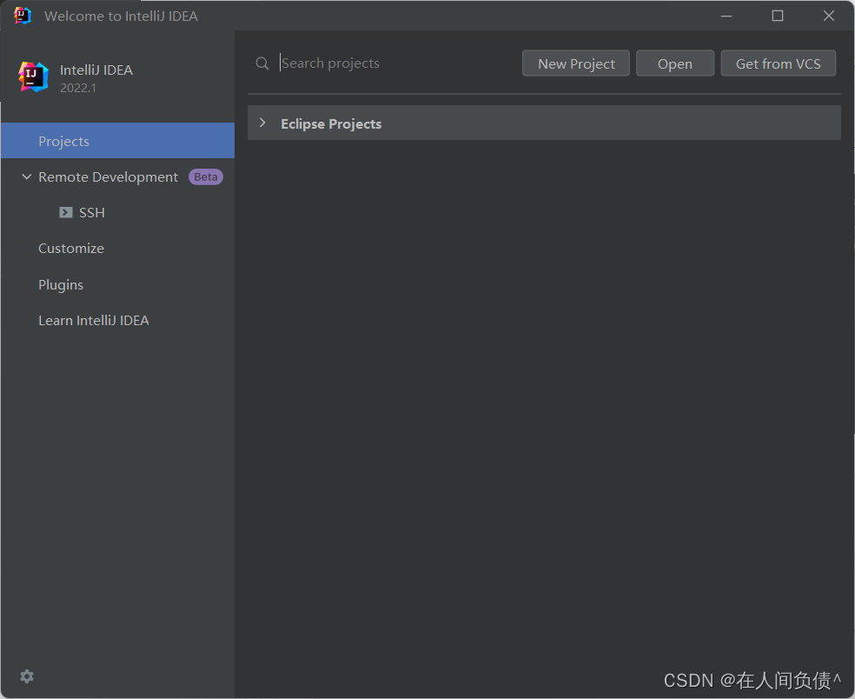This screenshot has width=855, height=699.
Task: Click the Open button
Action: tap(675, 63)
